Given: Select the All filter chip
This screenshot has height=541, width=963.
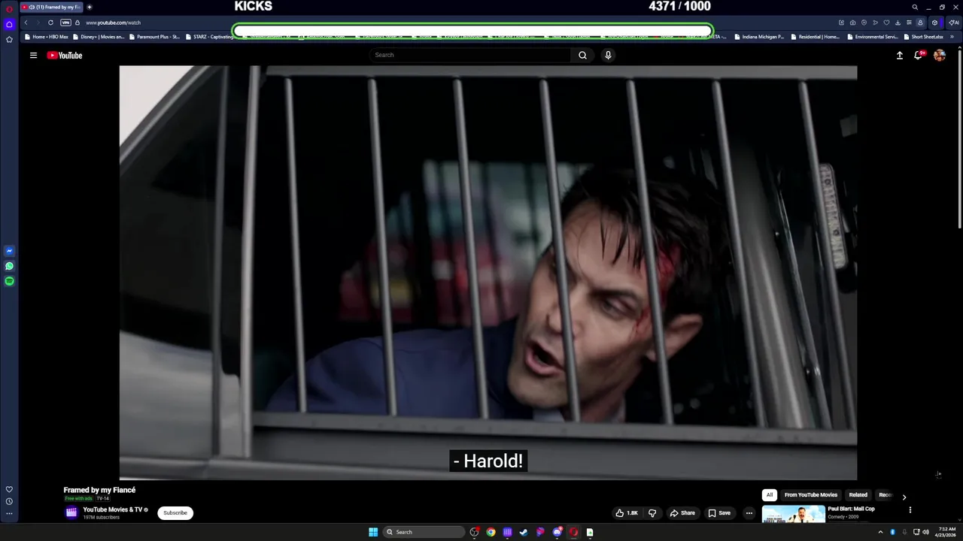Looking at the screenshot, I should (x=770, y=495).
